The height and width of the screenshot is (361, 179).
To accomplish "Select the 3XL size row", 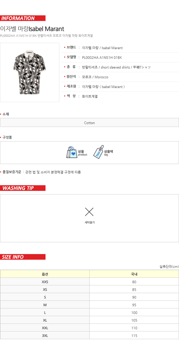I will click(89, 335).
